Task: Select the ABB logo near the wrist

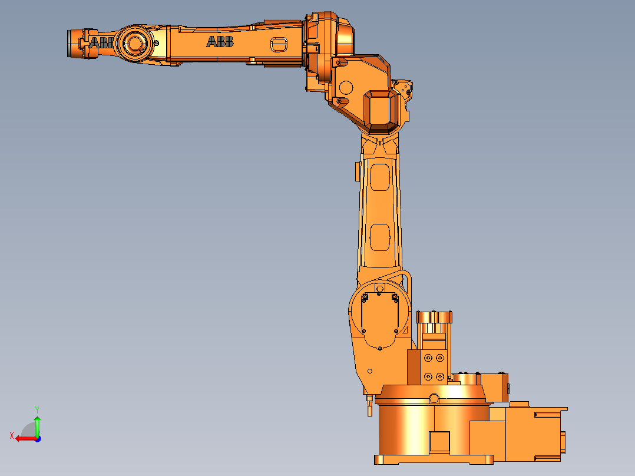Action: click(101, 41)
